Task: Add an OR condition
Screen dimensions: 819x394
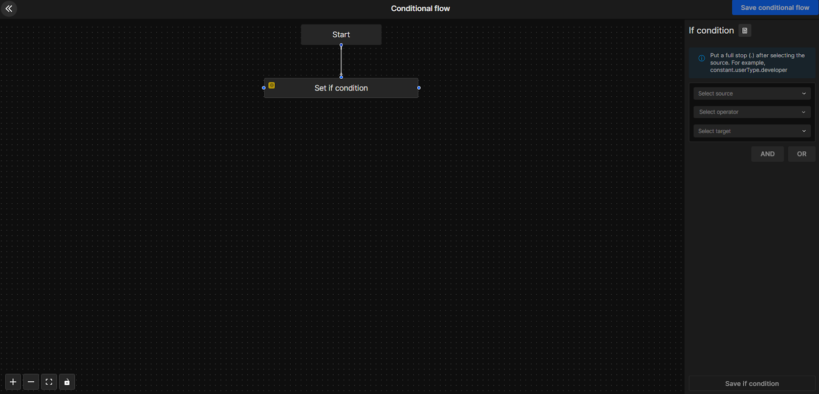Action: click(x=801, y=154)
